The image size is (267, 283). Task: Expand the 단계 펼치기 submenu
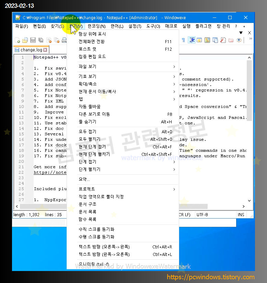click(x=123, y=170)
